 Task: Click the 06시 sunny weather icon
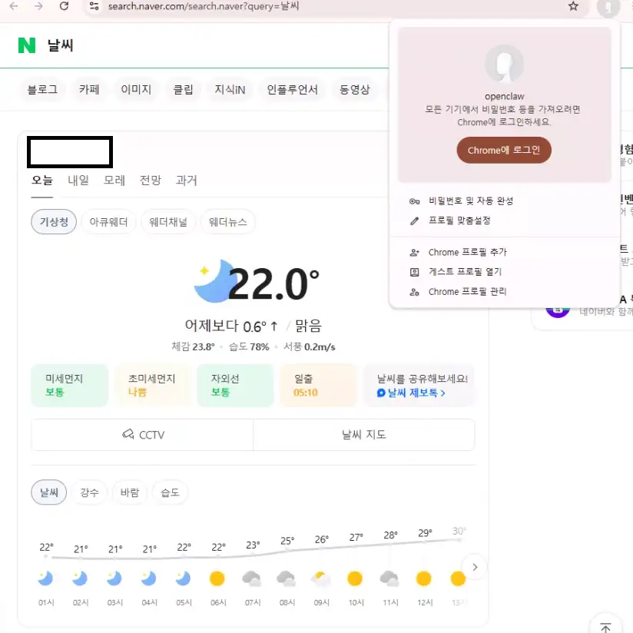pos(217,578)
